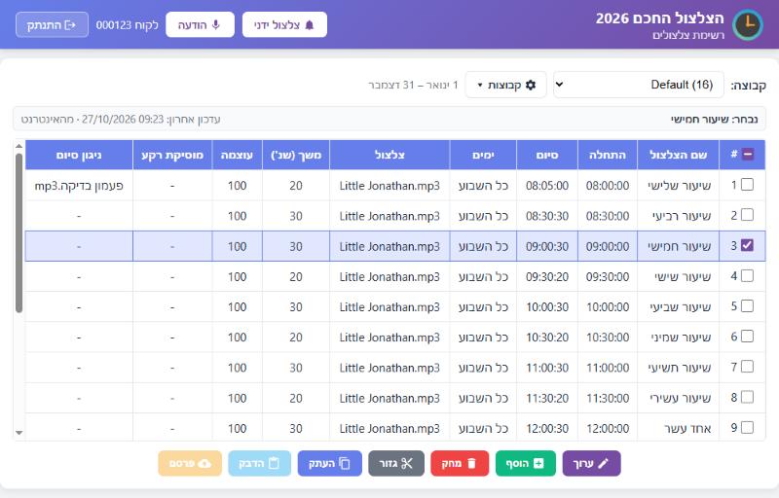The image size is (779, 498).
Task: Check the box for row 6 שיעור שמיני
Action: [x=747, y=337]
